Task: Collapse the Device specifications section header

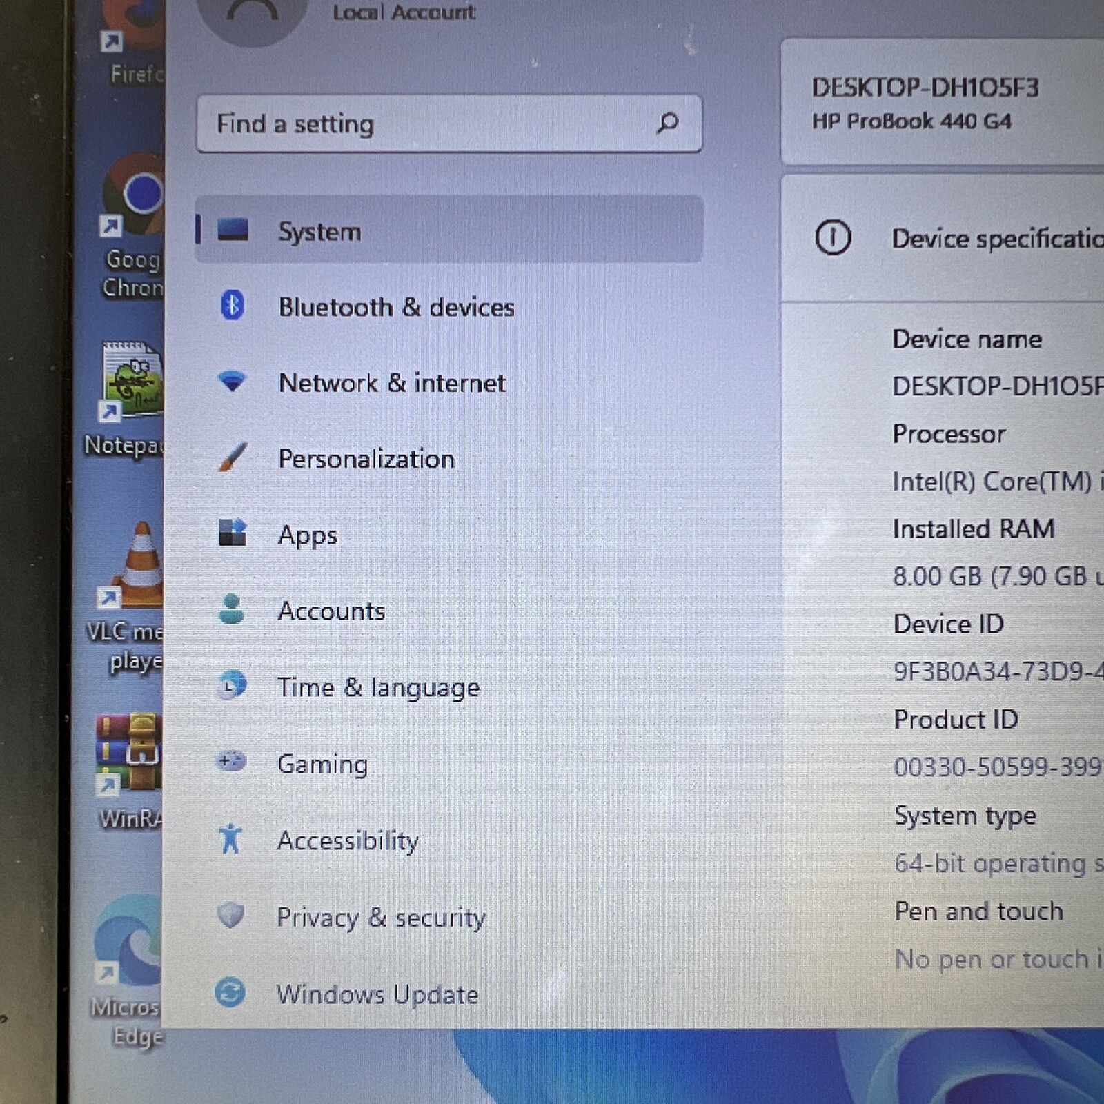Action: [x=943, y=238]
